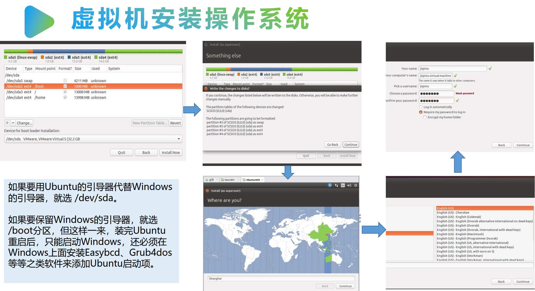Select English (US) - Cherokee keyboard layout
The image size is (535, 291).
click(453, 213)
